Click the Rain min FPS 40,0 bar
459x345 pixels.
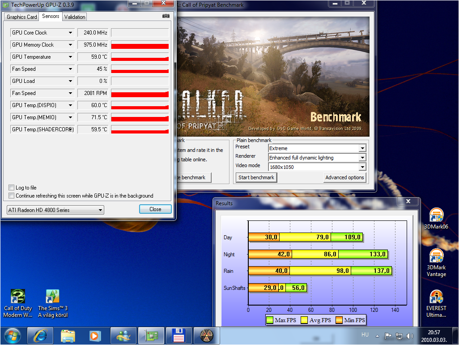click(269, 271)
